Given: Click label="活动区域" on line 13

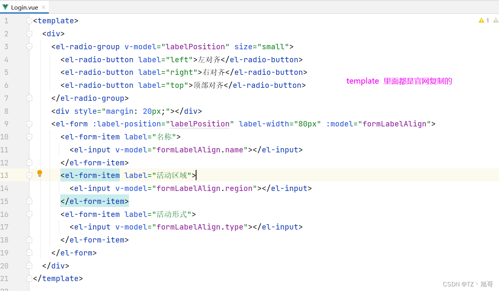Looking at the screenshot, I should 158,175.
